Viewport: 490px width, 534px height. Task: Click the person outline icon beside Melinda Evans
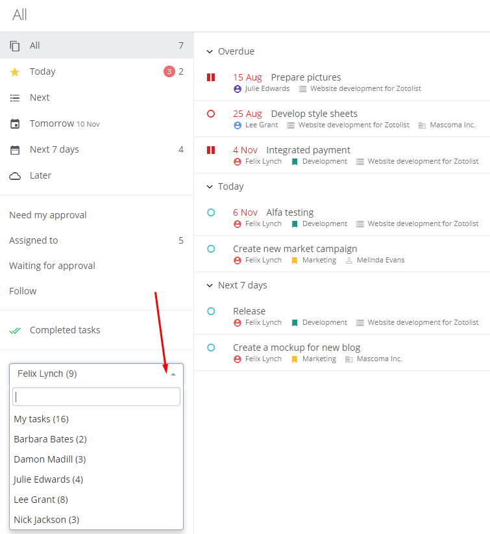click(x=349, y=261)
